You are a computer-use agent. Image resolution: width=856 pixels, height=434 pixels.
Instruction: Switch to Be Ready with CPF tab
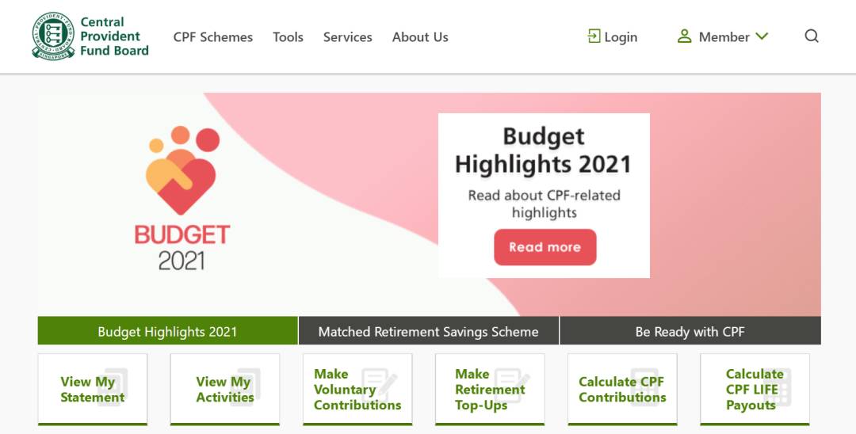point(690,331)
